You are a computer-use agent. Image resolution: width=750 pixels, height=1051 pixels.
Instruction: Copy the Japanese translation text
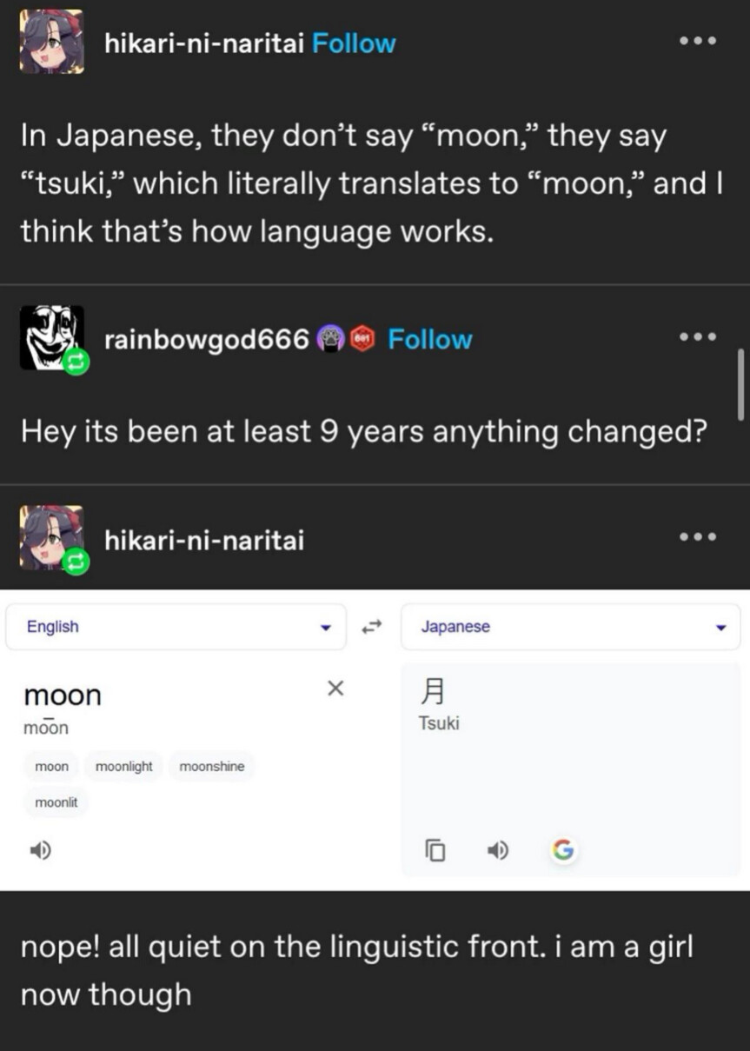[435, 850]
